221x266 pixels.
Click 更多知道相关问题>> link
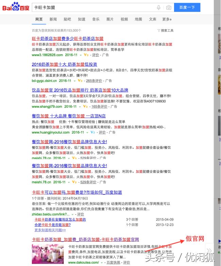50,230
